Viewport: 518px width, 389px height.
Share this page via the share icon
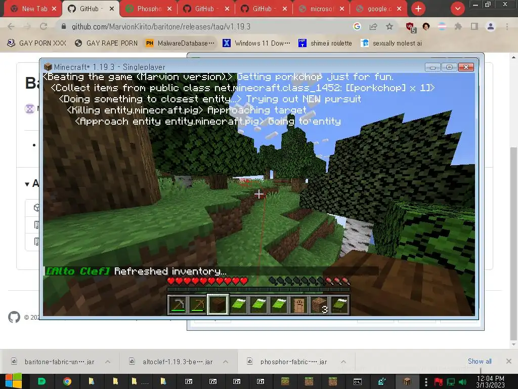[x=373, y=26]
